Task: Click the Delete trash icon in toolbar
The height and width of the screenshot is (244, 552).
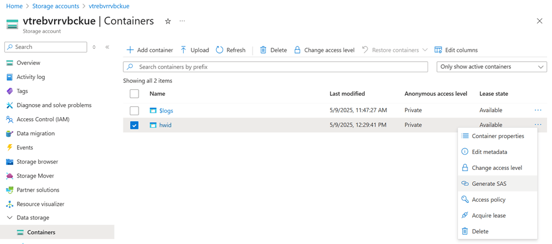Action: (263, 50)
